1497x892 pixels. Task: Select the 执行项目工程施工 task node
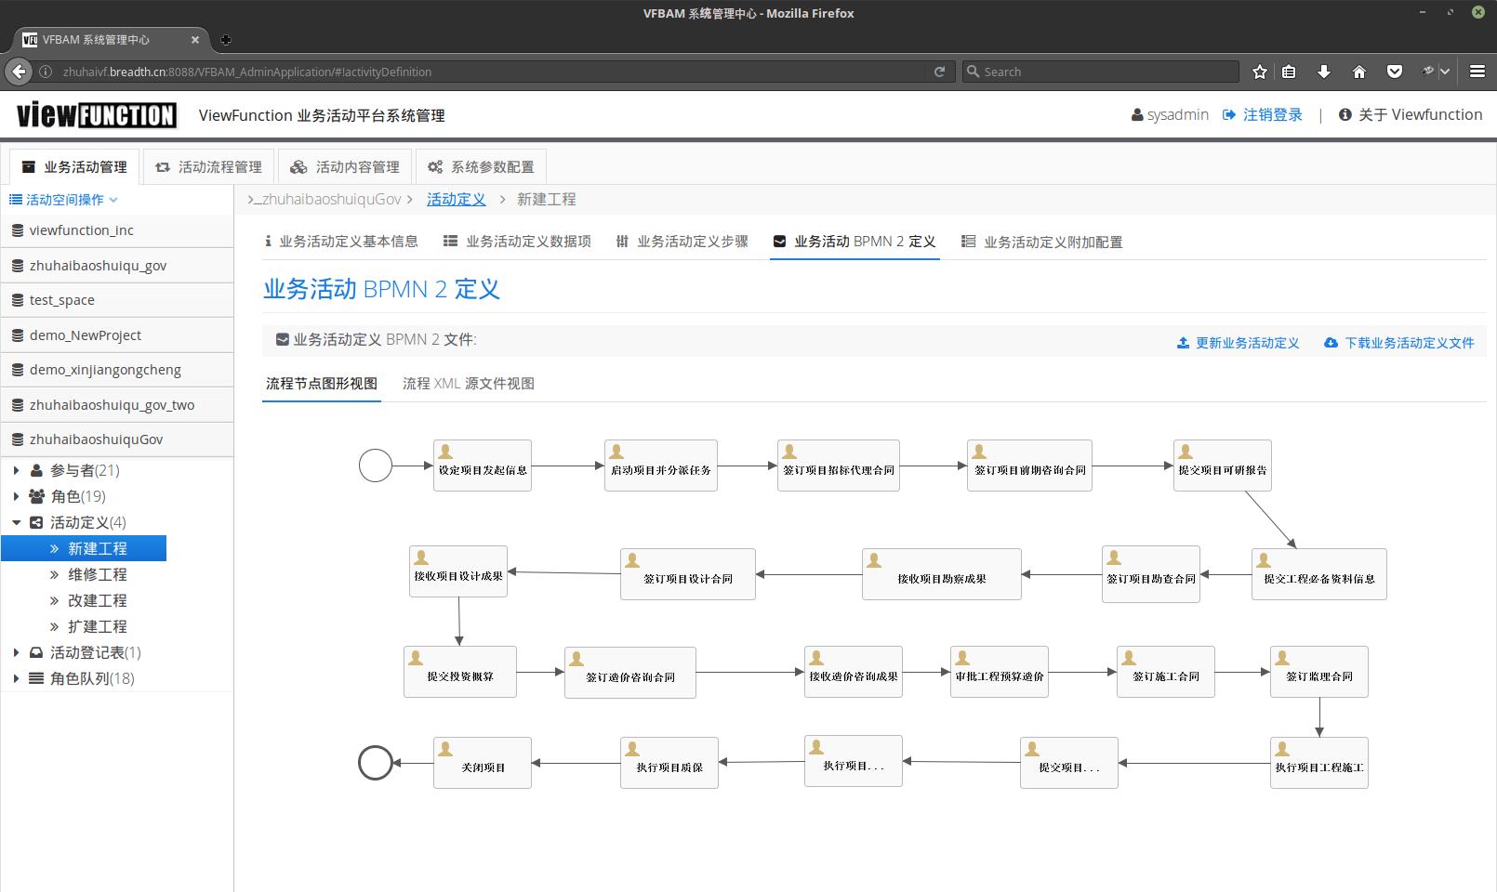1319,763
